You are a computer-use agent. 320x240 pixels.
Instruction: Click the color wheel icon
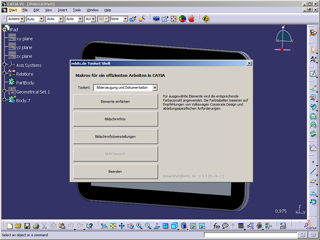pos(182,19)
